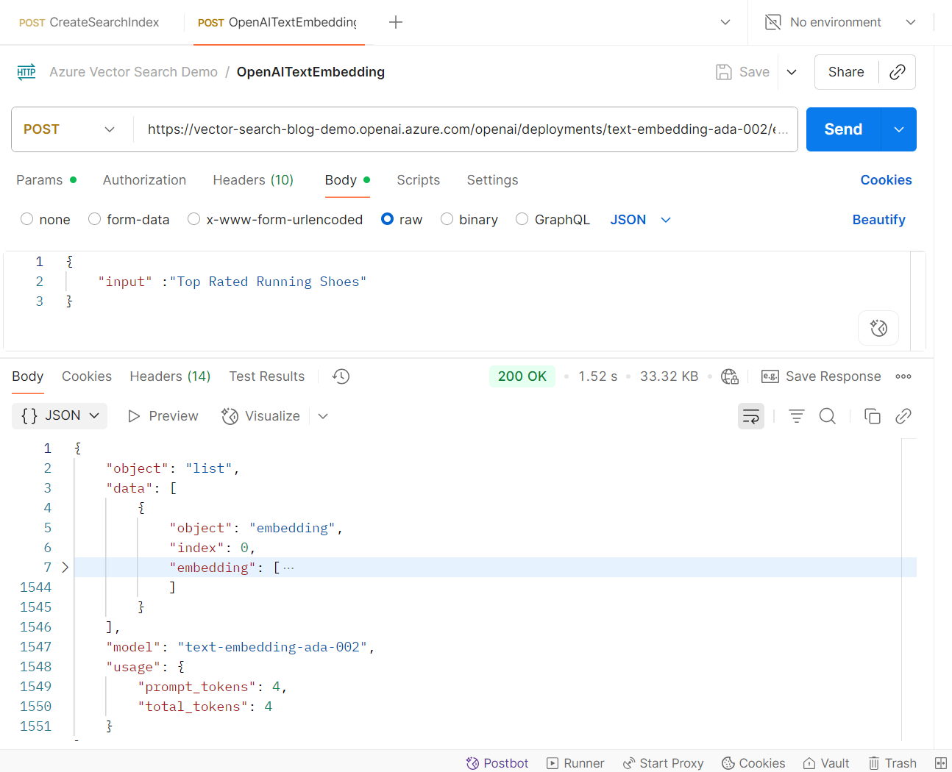Viewport: 952px width, 772px height.
Task: Search within the response body
Action: click(x=828, y=416)
